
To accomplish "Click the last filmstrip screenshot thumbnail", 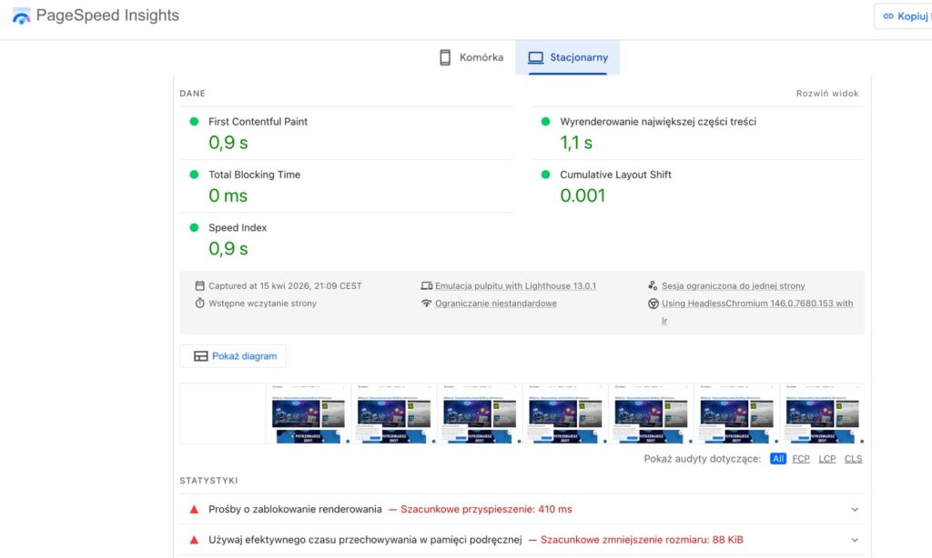I will pyautogui.click(x=822, y=413).
